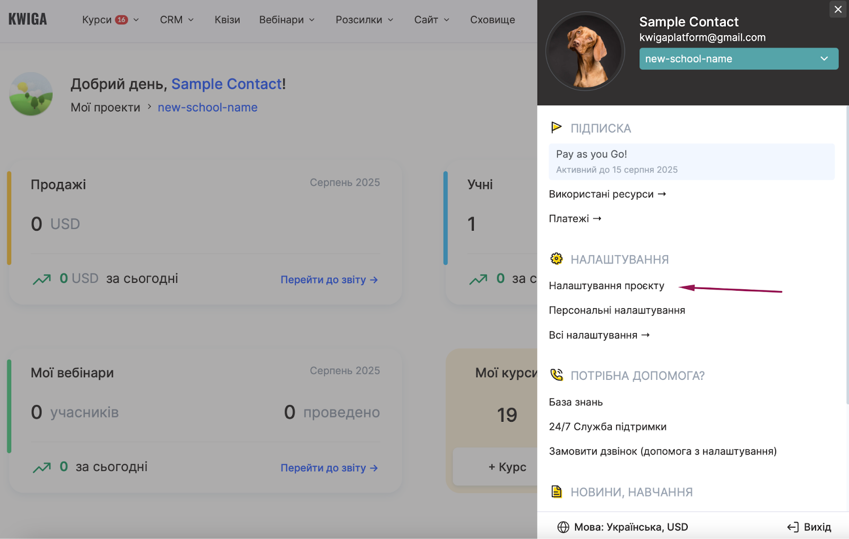Open the new-school-name project dropdown
849x539 pixels.
point(738,59)
